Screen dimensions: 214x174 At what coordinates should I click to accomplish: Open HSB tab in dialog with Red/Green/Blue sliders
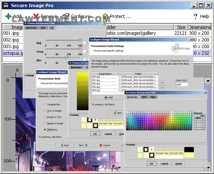43,28
